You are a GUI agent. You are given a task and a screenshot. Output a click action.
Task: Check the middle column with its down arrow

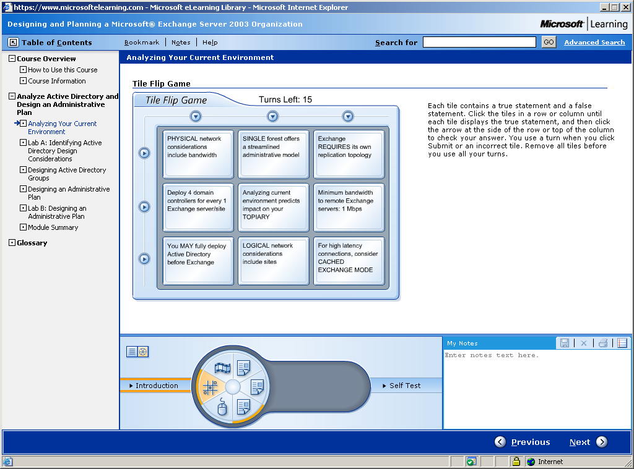[273, 117]
